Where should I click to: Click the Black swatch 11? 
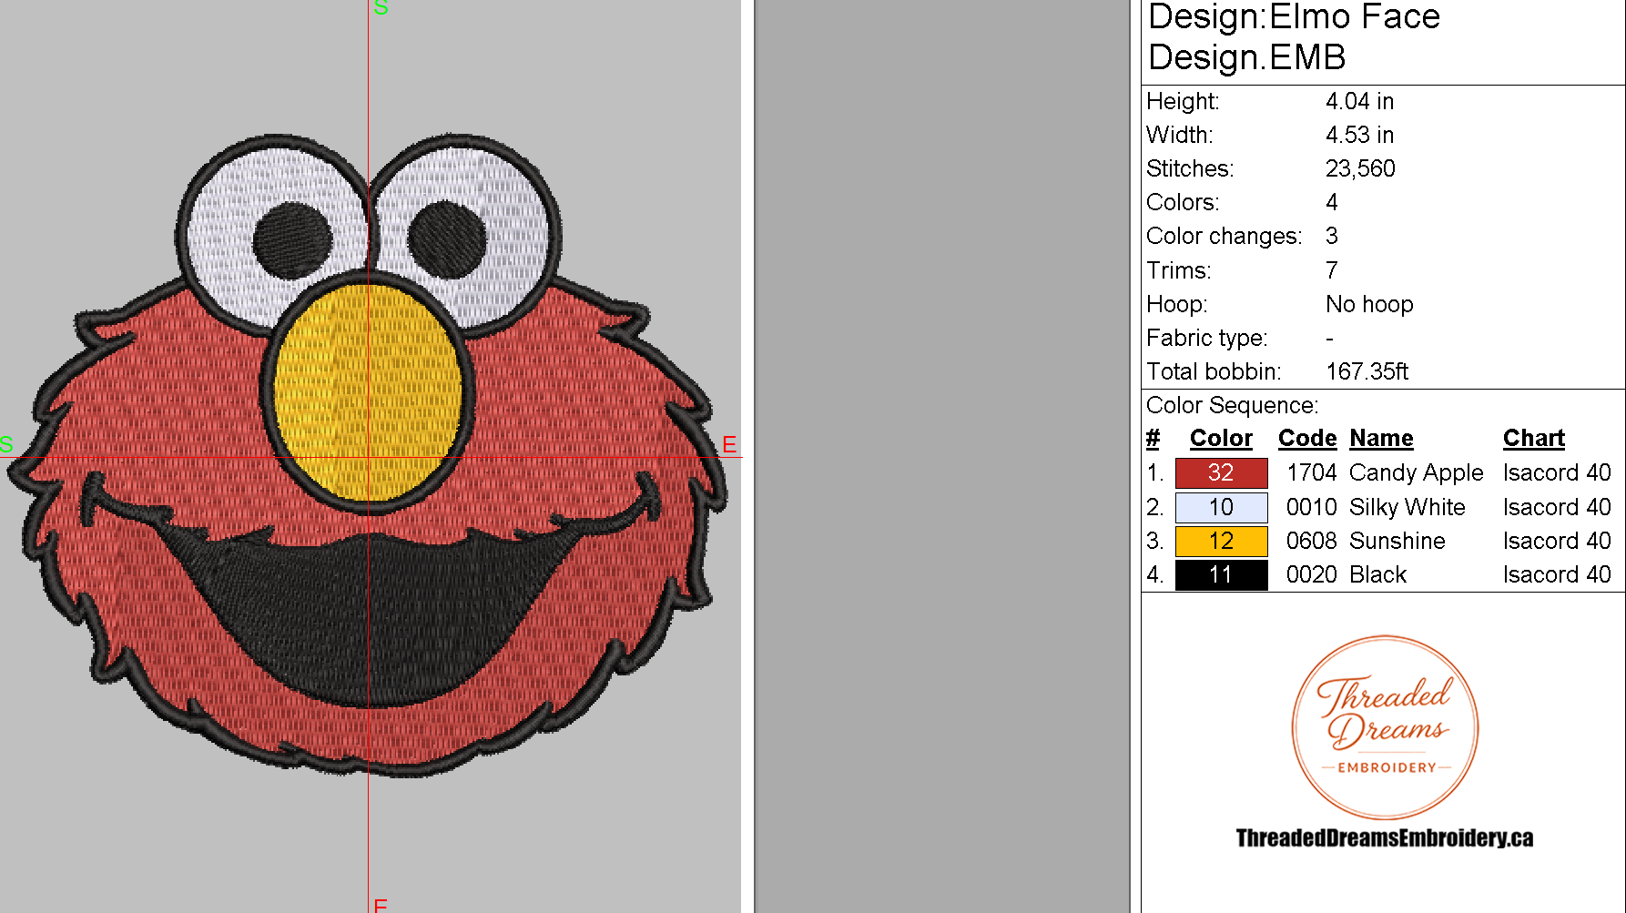(x=1221, y=575)
